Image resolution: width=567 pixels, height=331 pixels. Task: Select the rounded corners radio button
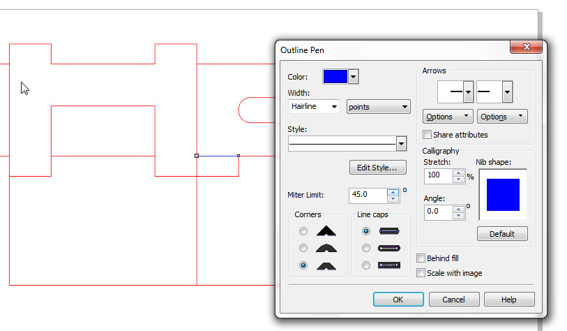point(303,248)
